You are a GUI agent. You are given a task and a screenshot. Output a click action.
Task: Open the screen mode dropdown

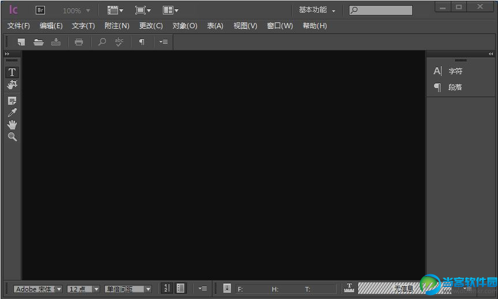point(143,10)
